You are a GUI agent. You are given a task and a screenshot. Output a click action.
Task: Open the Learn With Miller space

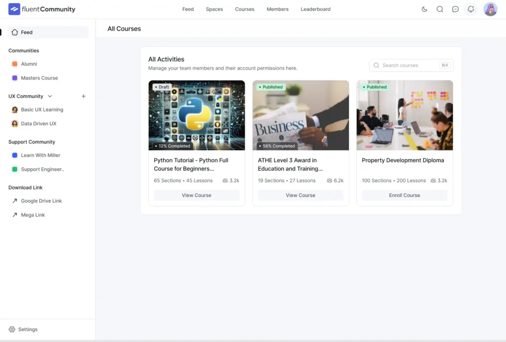[41, 155]
